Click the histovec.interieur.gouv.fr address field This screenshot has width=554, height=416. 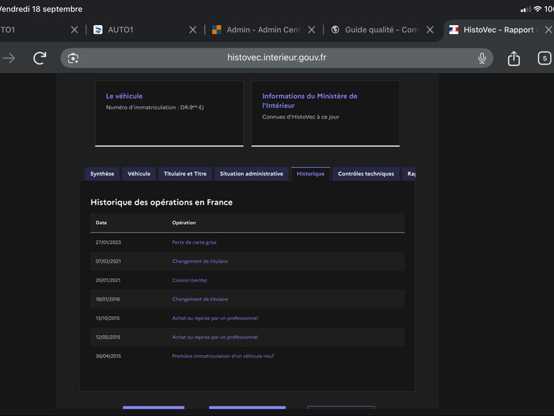276,58
